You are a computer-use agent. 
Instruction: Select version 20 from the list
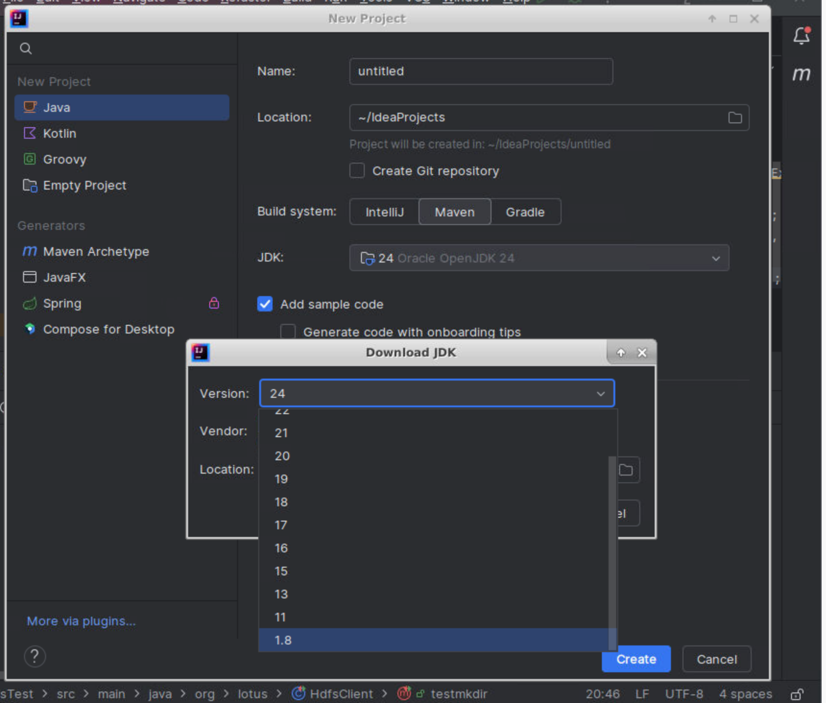pos(433,456)
